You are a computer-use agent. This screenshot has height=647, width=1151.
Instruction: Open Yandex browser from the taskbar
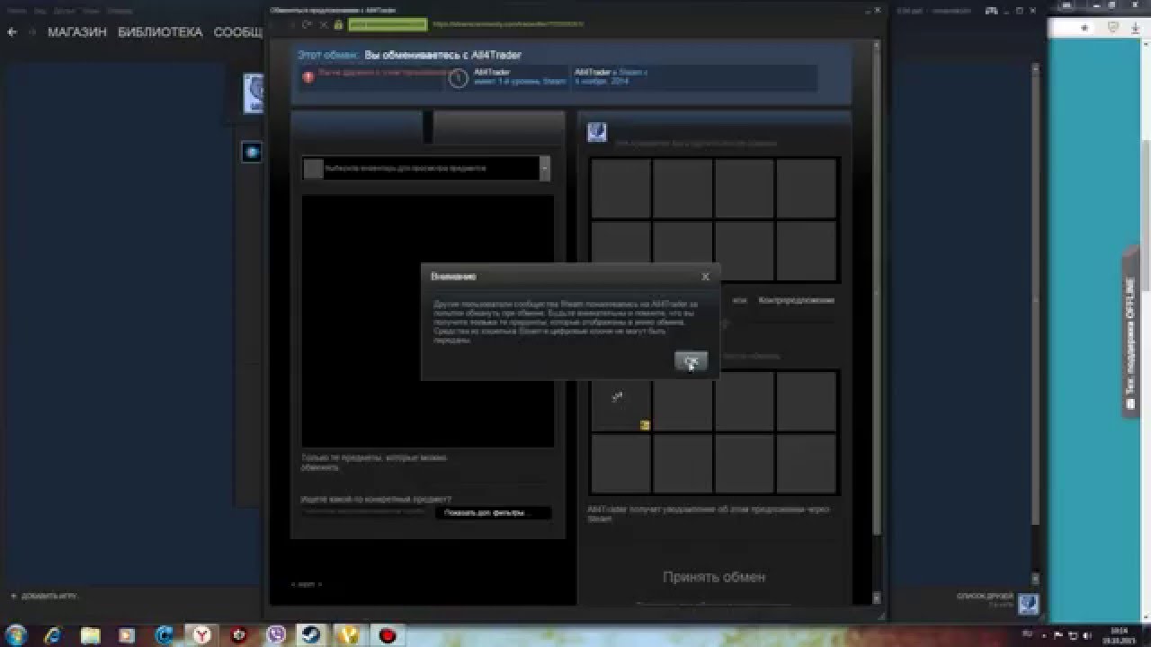click(x=204, y=635)
